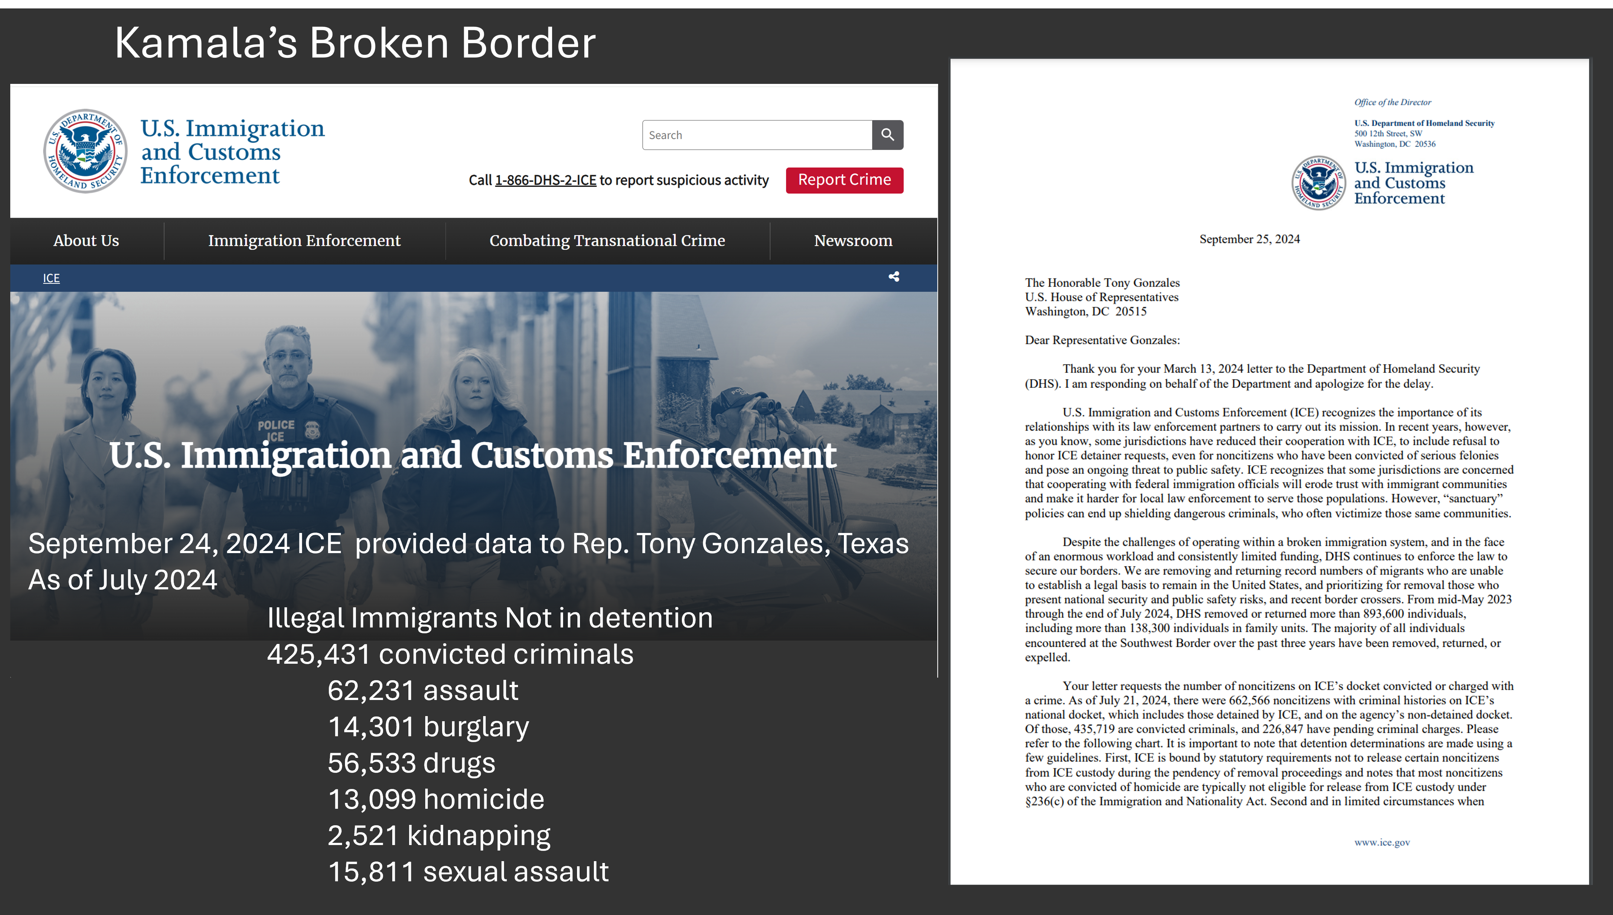Screen dimensions: 1613x915
Task: Click the '500 12th Street, SW' line
Action: click(x=1388, y=133)
